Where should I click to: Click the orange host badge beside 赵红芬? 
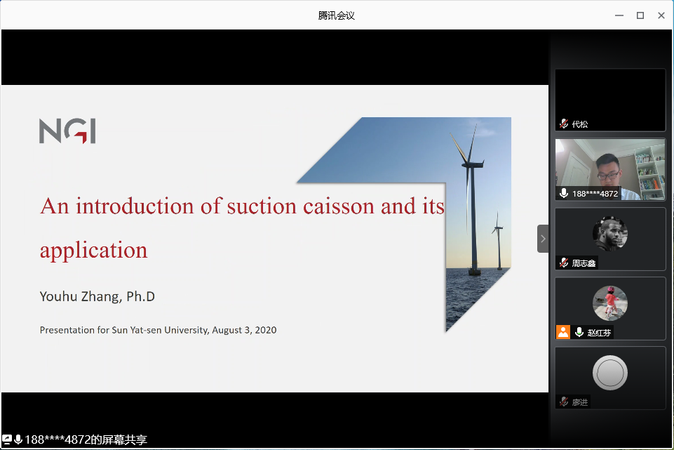pos(563,332)
